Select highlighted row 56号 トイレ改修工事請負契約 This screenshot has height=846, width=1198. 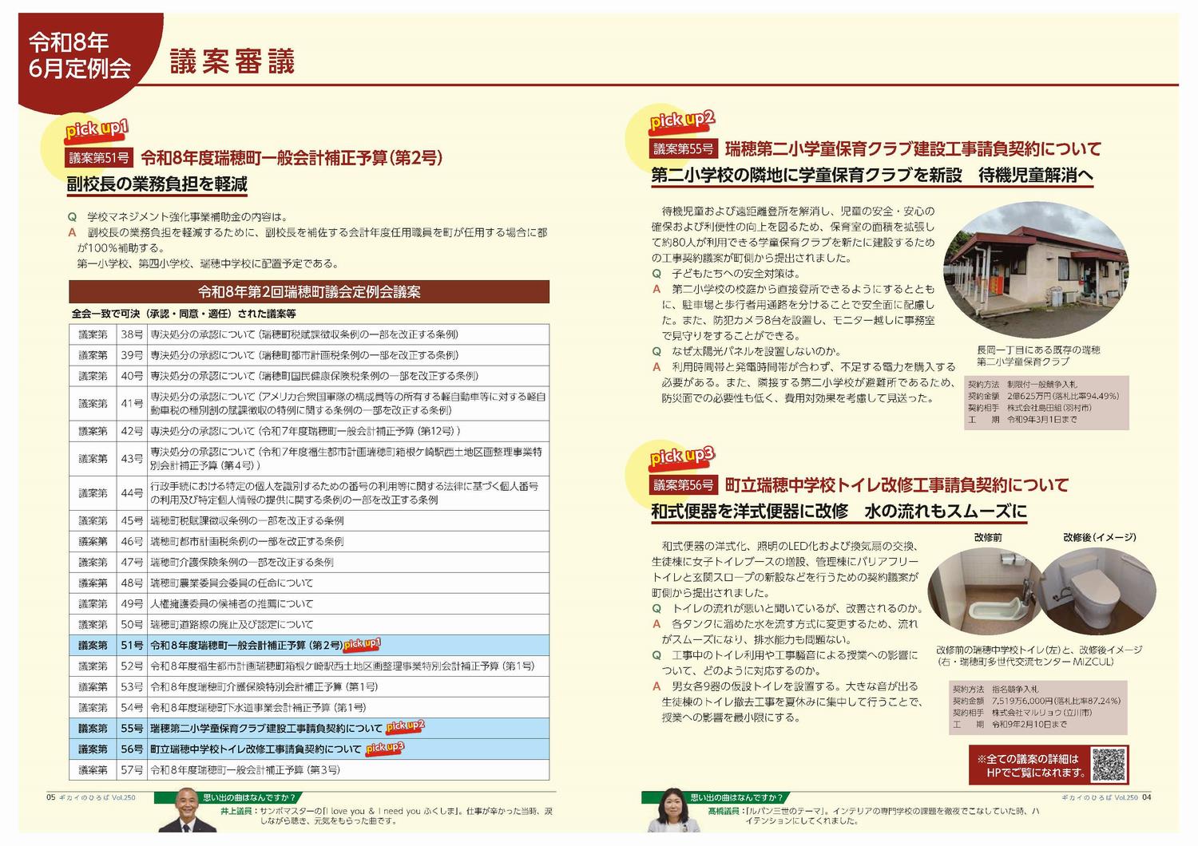coord(309,749)
